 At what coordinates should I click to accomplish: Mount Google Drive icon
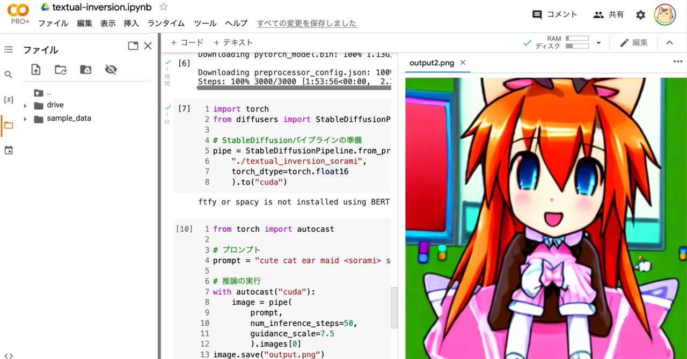86,69
